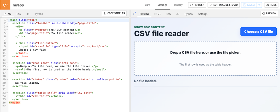Viewport: 280px width, 112px height.
Task: Click code line 'Choose a CSV file'
Action: click(x=32, y=50)
